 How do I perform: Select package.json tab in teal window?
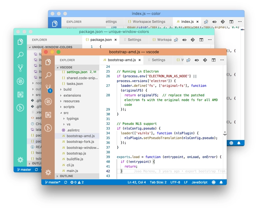(x=101, y=40)
